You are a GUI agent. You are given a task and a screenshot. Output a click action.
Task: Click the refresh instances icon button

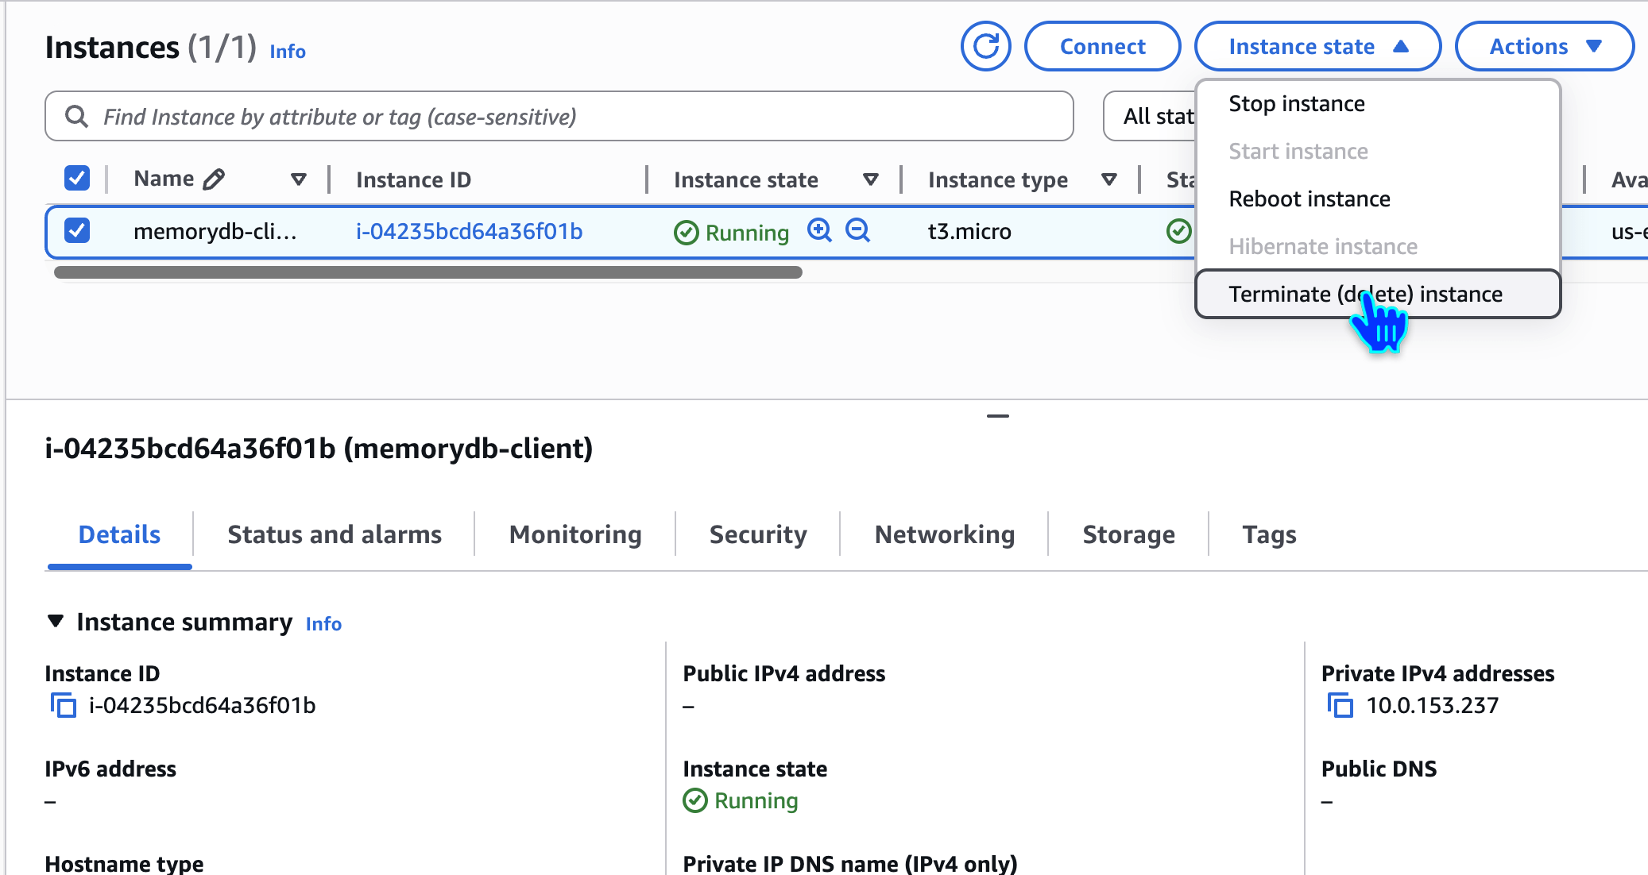pos(985,47)
